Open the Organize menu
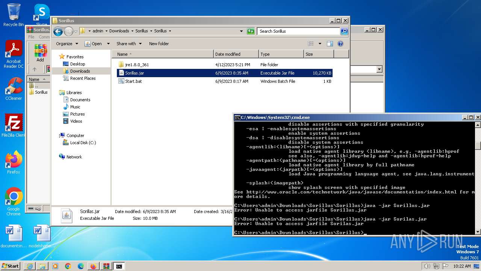 coord(67,44)
